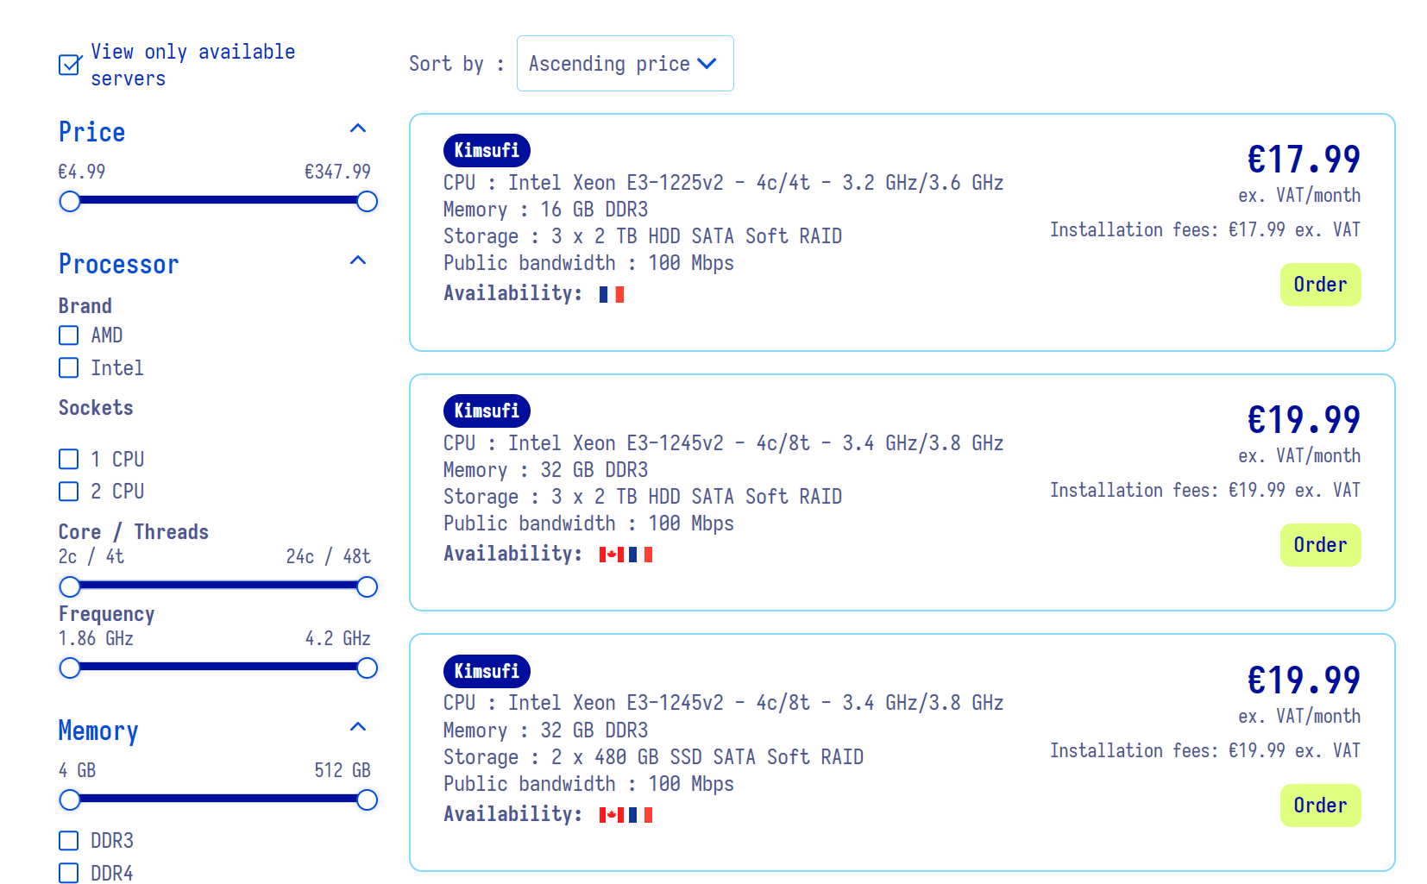Collapse the Price filter section

coord(358,129)
